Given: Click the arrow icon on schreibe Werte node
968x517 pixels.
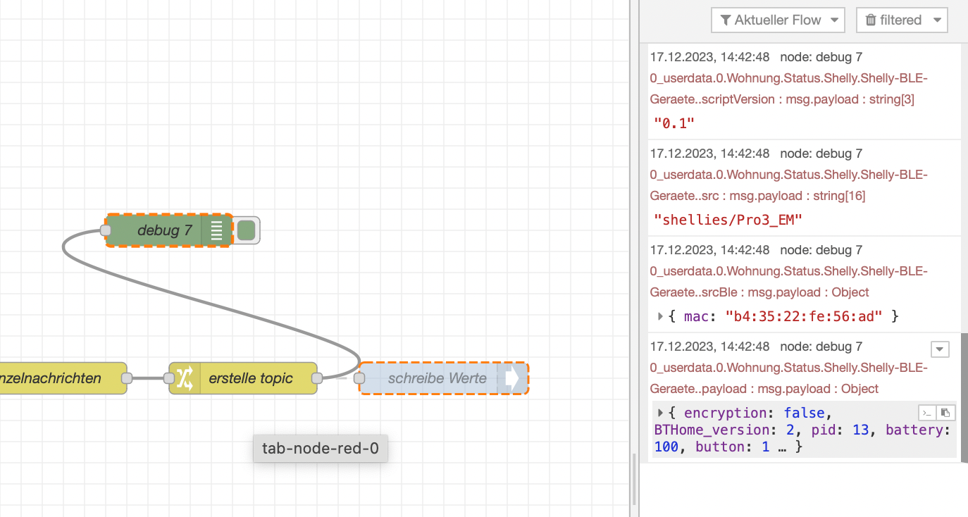Looking at the screenshot, I should coord(512,378).
